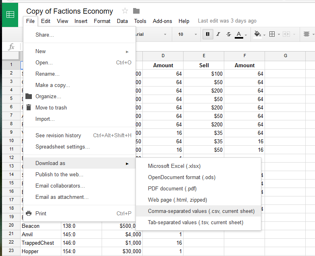The width and height of the screenshot is (315, 256).
Task: Open Spreadsheet settings...
Action: click(x=79, y=147)
